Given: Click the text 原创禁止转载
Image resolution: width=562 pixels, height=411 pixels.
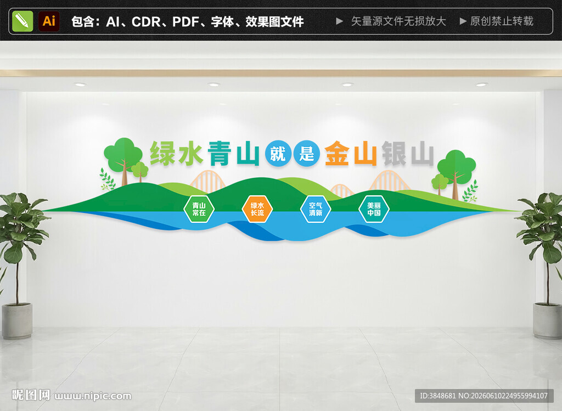Looking at the screenshot, I should 502,21.
